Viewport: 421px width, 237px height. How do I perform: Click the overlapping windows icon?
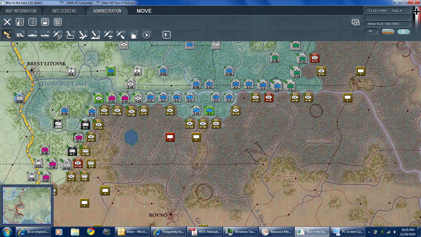click(355, 22)
